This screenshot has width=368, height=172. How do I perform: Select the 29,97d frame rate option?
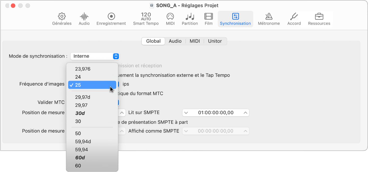(x=83, y=97)
